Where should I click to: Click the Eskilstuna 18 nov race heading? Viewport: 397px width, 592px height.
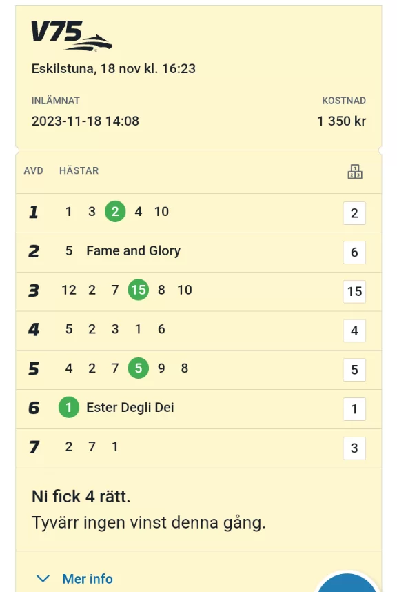pyautogui.click(x=114, y=69)
